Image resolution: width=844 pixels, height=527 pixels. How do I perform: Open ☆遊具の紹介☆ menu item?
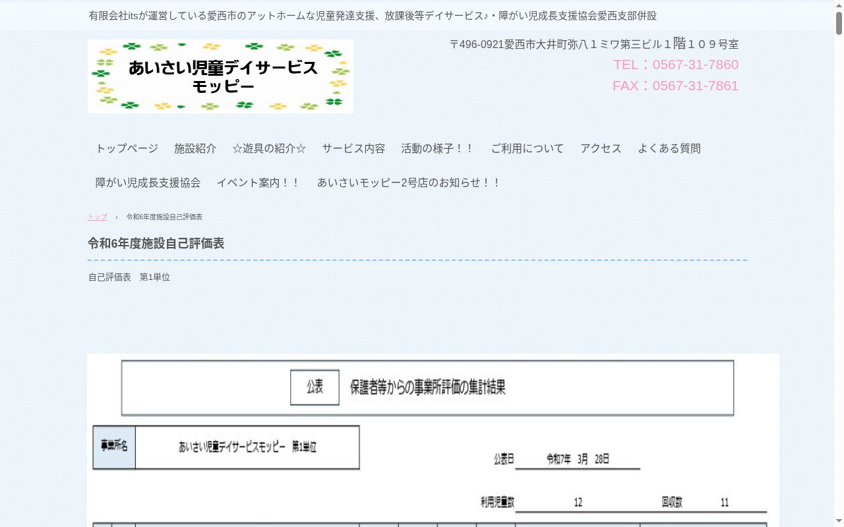coord(269,149)
